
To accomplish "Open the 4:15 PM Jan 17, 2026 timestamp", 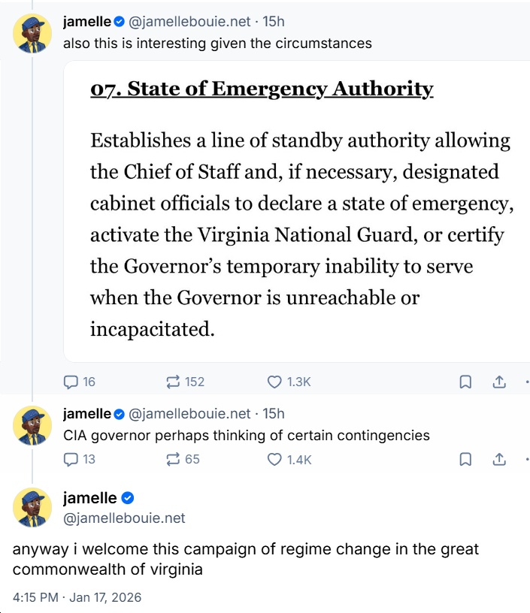I will (77, 598).
